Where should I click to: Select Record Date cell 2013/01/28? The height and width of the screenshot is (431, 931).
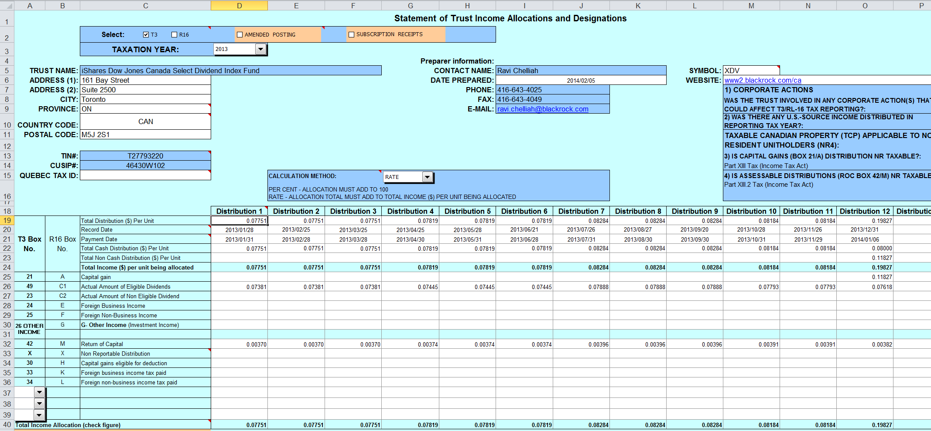tap(240, 230)
